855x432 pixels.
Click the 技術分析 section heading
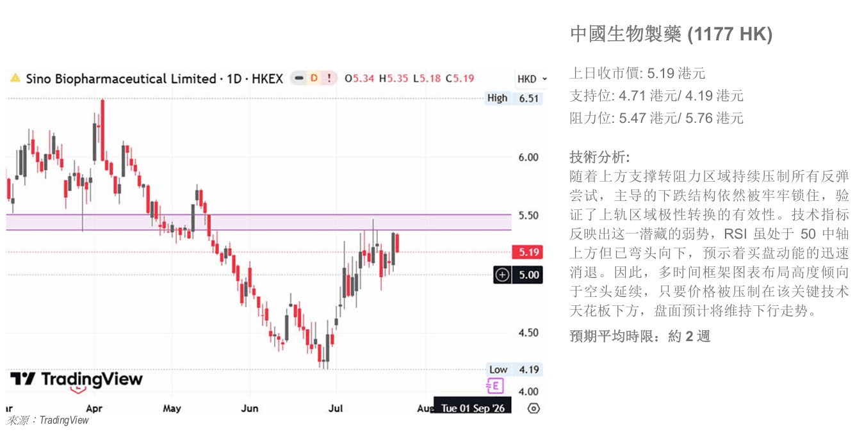pyautogui.click(x=599, y=157)
